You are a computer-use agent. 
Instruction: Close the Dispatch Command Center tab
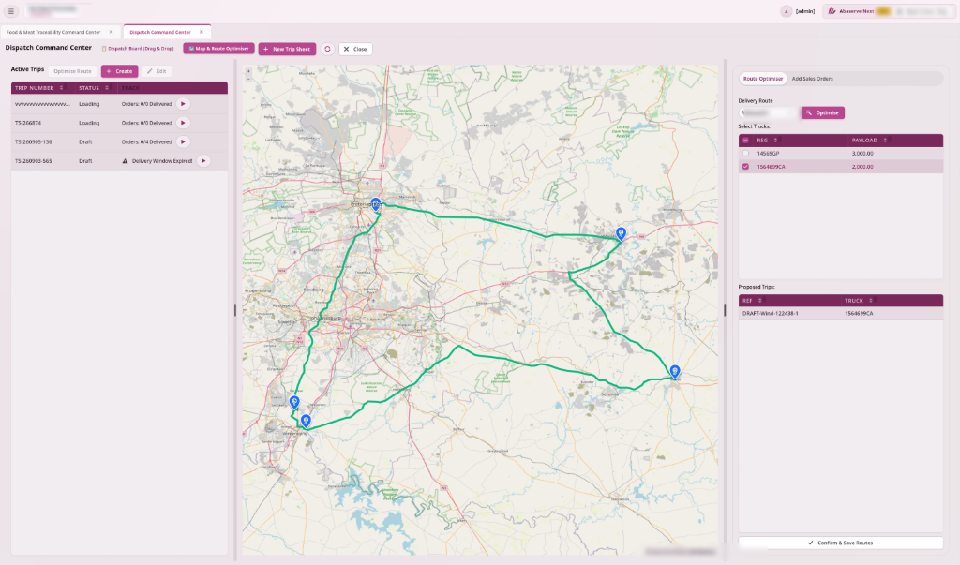(x=202, y=32)
